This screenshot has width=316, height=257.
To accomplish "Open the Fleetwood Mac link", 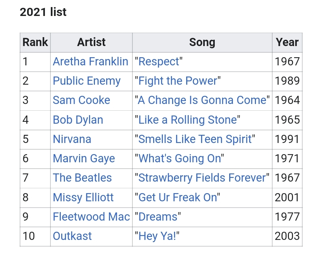I will tap(91, 217).
